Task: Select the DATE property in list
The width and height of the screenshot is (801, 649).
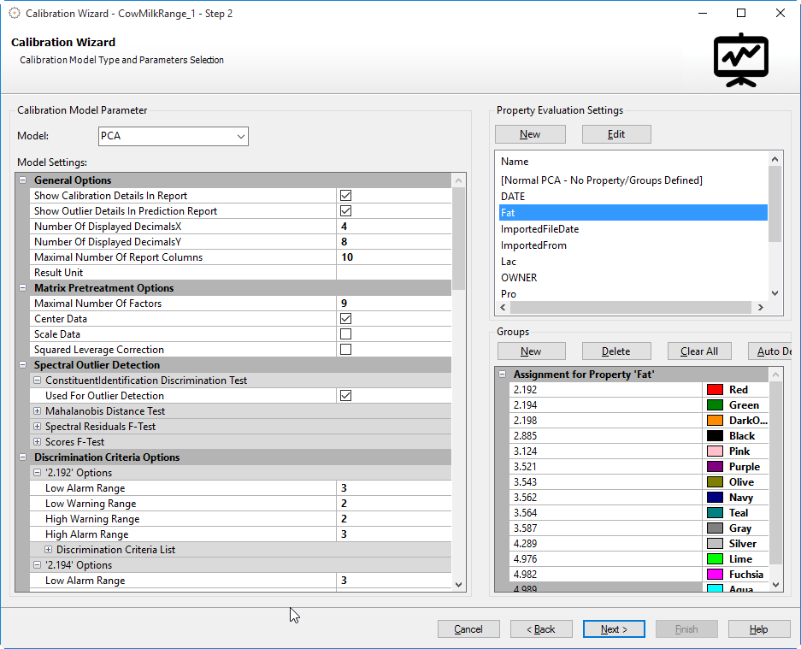Action: coord(513,197)
